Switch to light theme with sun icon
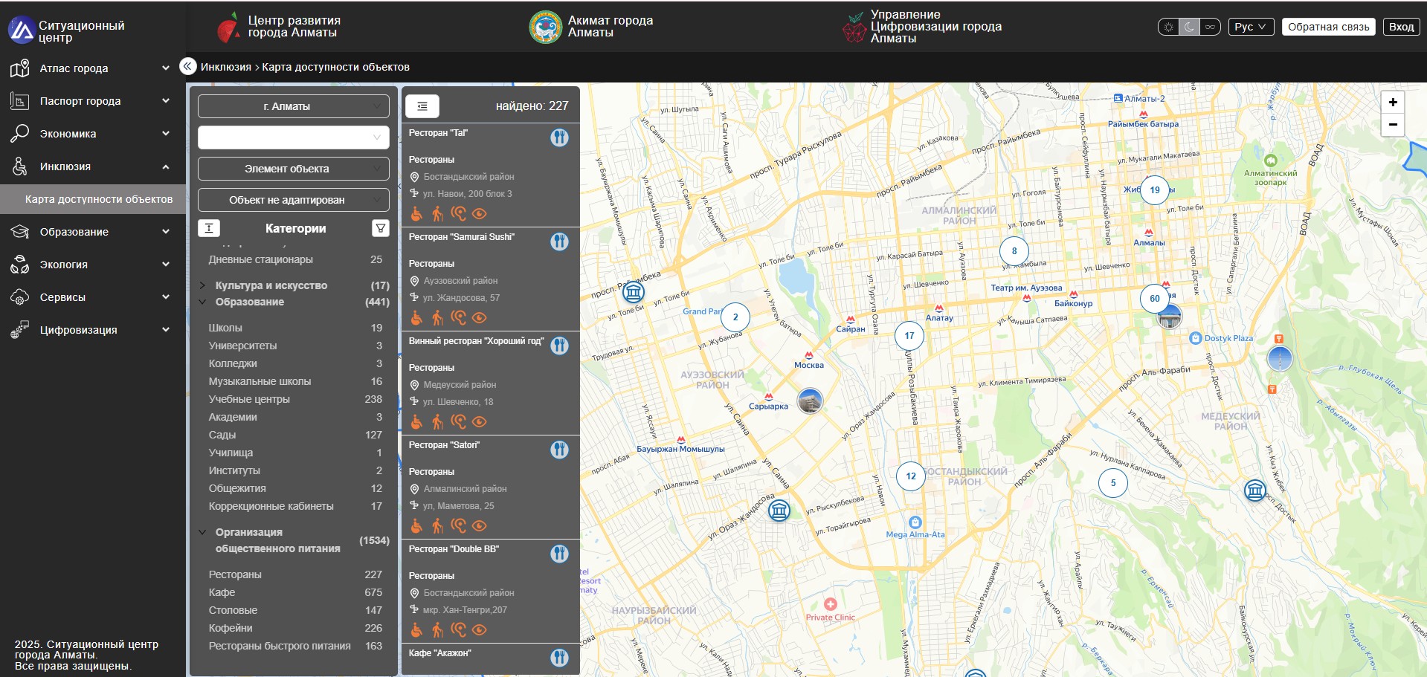The image size is (1427, 677). pos(1169,27)
